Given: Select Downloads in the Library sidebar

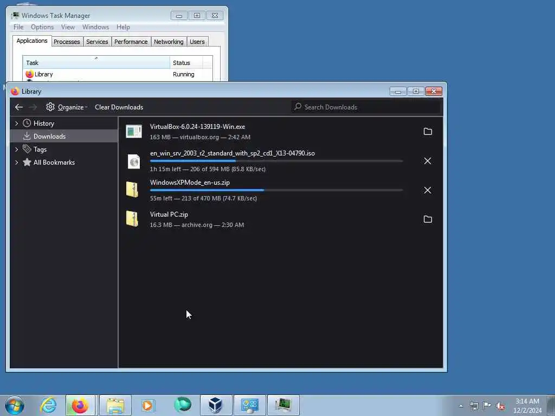Looking at the screenshot, I should point(49,136).
